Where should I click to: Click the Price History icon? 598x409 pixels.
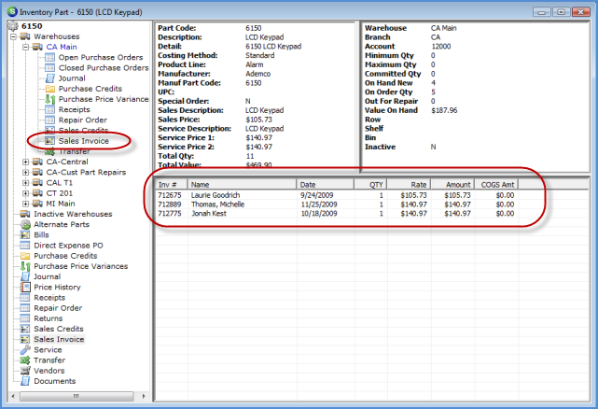click(x=25, y=287)
